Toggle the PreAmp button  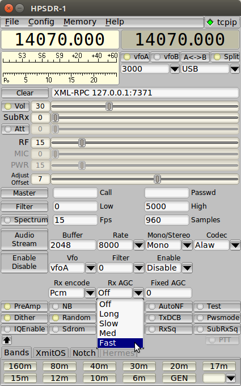(x=24, y=306)
